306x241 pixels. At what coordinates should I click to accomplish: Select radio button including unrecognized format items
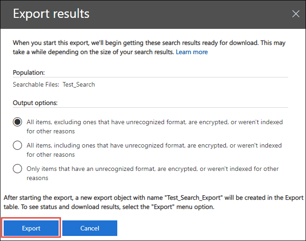click(18, 145)
